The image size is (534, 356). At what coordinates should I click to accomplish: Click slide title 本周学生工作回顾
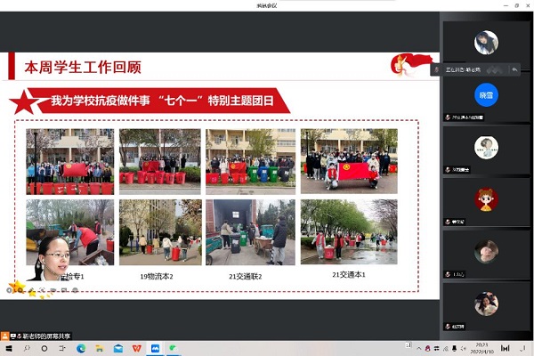coord(83,67)
